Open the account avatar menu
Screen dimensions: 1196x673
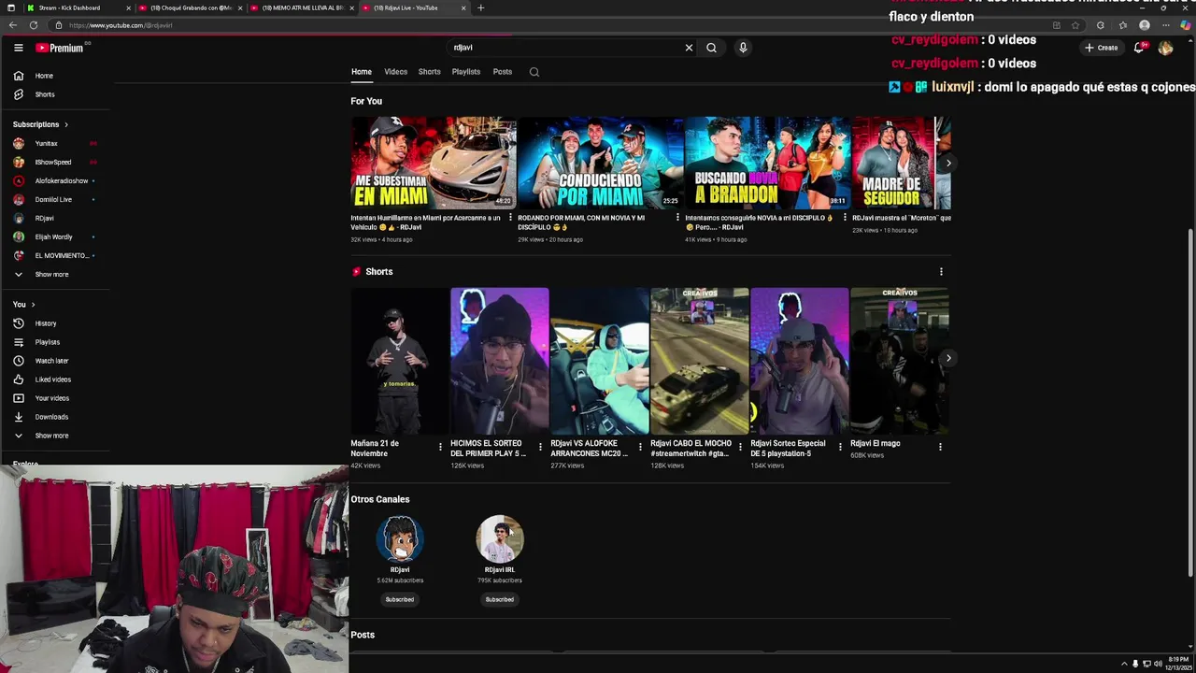tap(1165, 48)
